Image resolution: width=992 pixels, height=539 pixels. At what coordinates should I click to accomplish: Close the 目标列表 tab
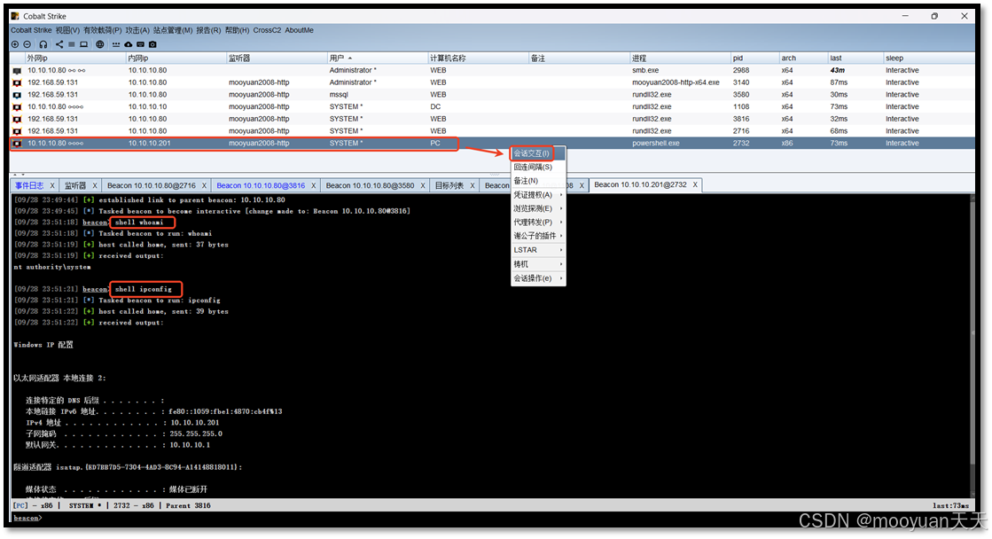point(472,185)
